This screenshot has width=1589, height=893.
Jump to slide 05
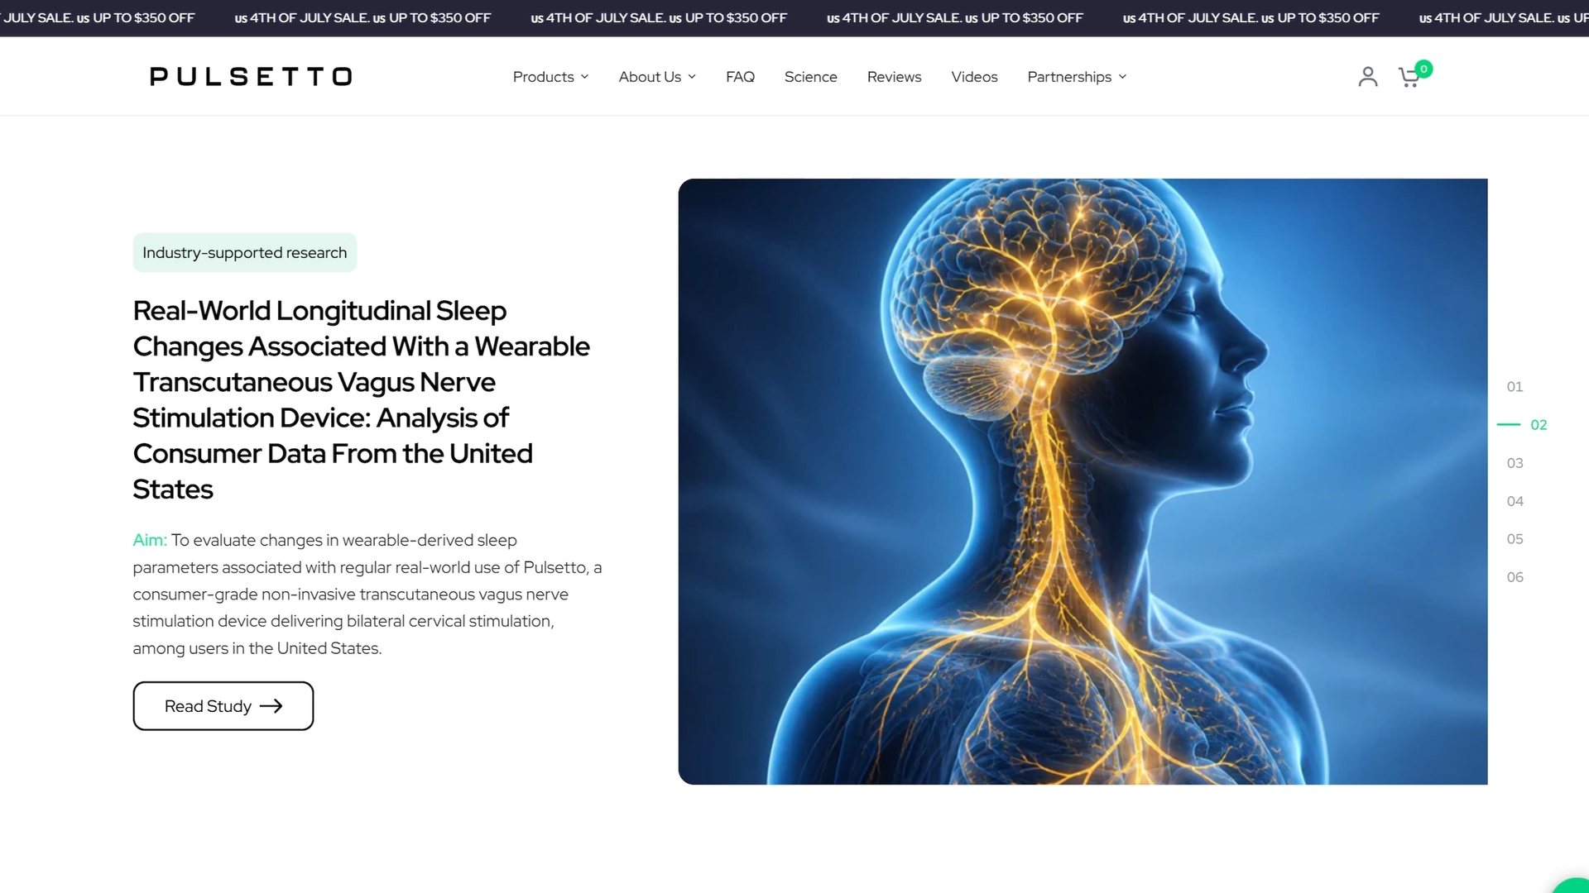1515,539
